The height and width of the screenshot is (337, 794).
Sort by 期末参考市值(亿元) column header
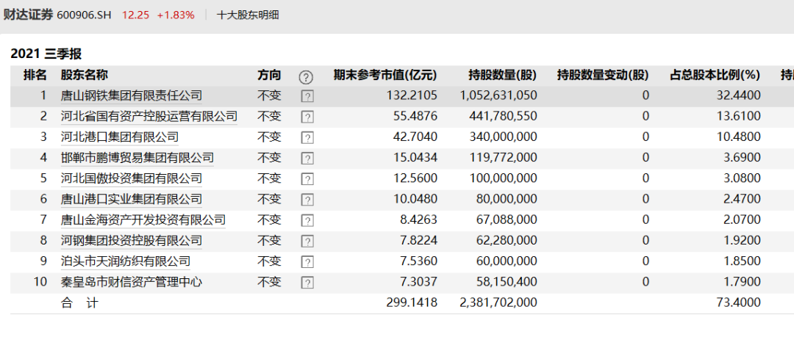pos(385,76)
